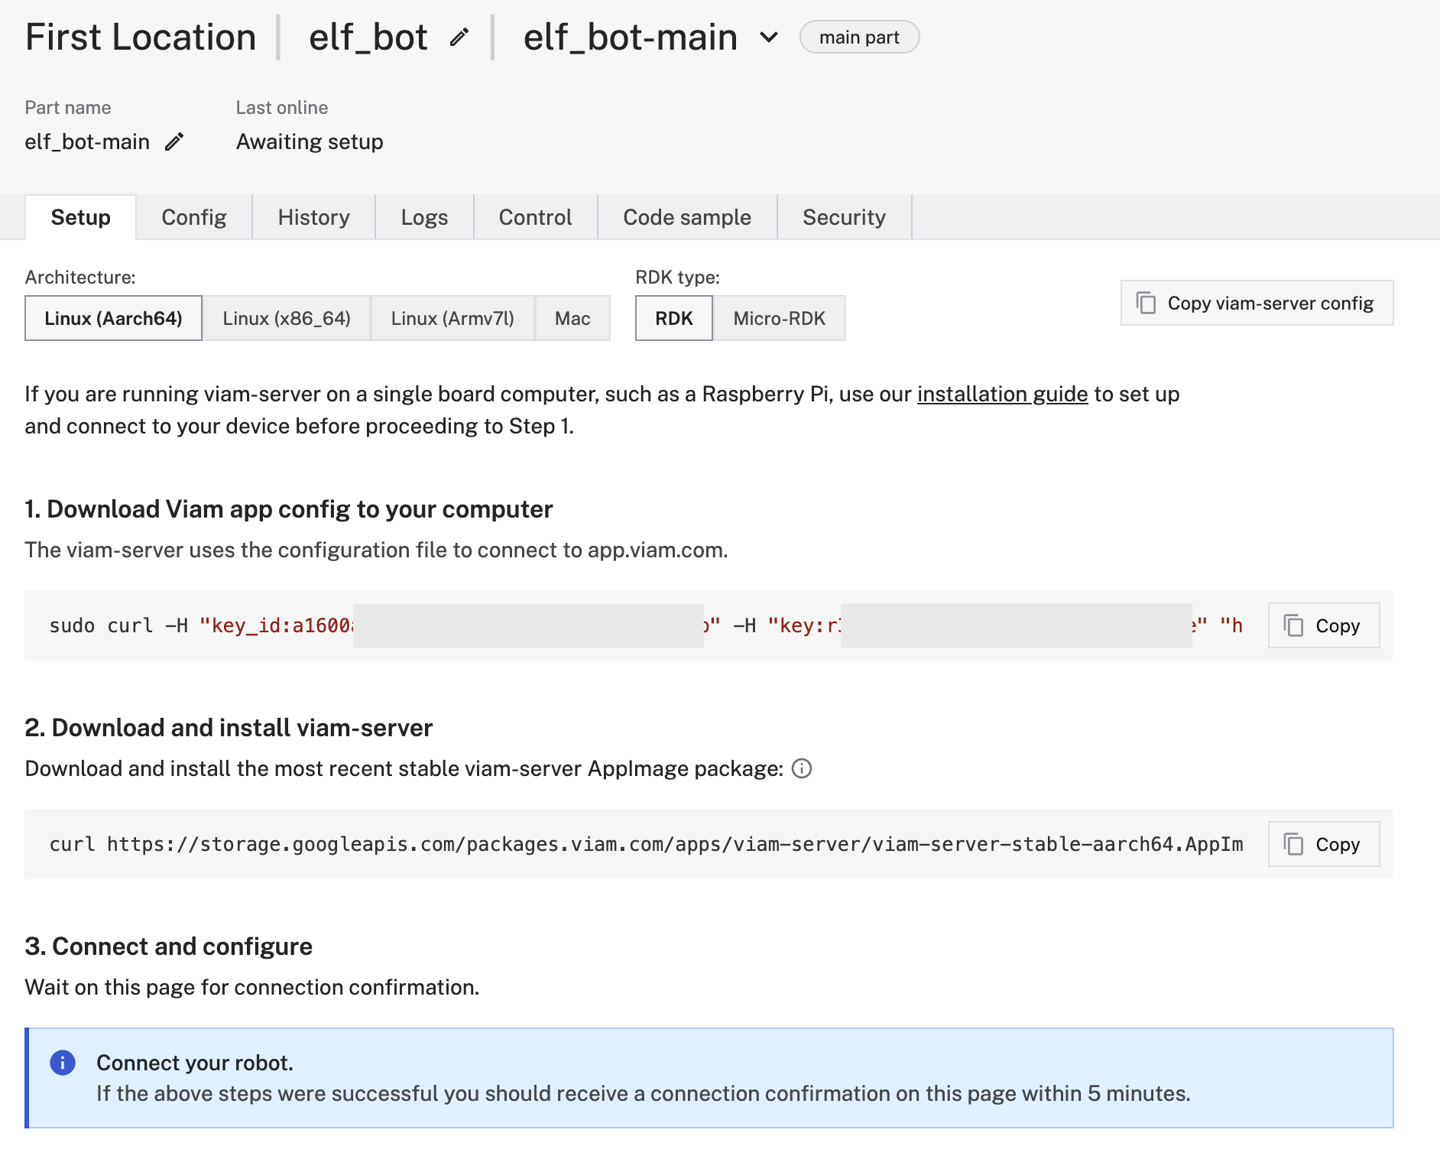Open the Setup tab
The width and height of the screenshot is (1440, 1159).
tap(81, 217)
